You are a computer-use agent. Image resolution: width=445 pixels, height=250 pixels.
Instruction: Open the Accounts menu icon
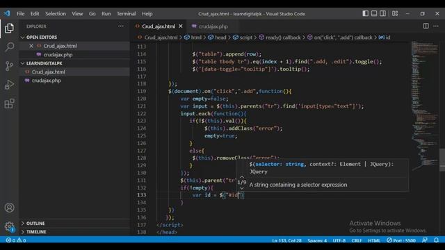tap(9, 208)
